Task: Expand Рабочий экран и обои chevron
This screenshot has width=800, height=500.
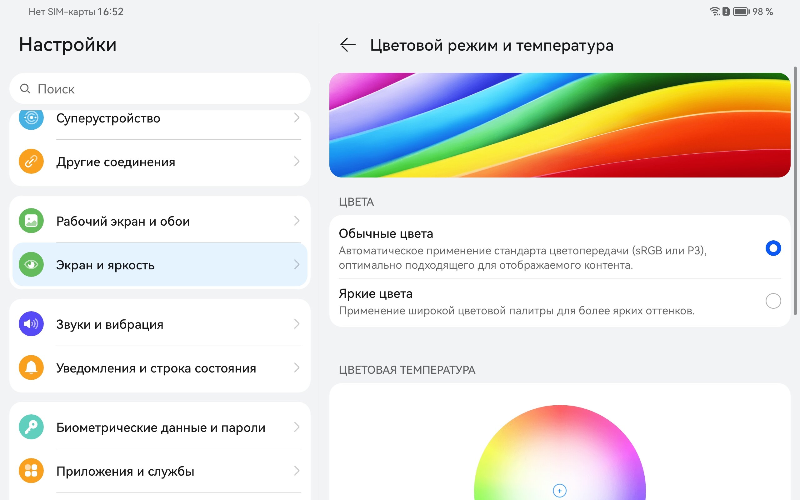Action: 297,221
